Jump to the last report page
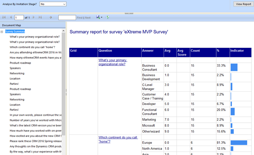254x155 pixels. coord(40,17)
